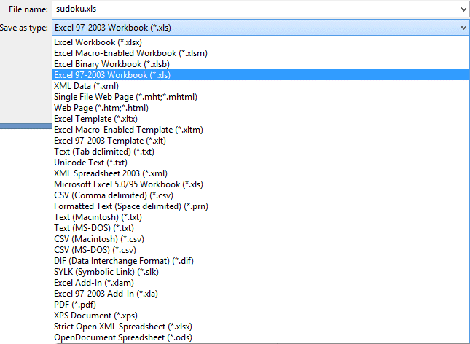Choose Text (Macintosh) (*.txt)

[261, 217]
